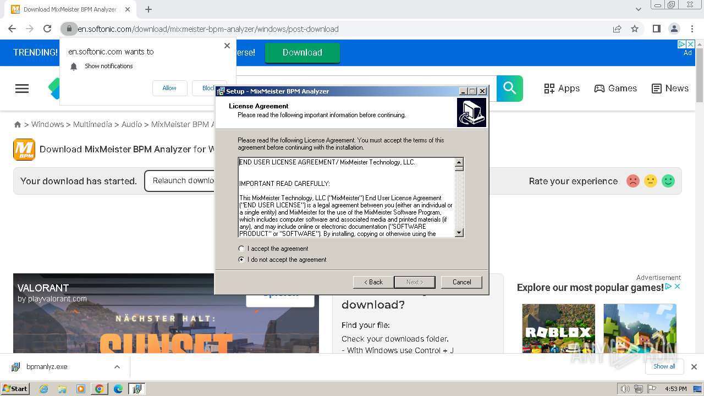This screenshot has height=396, width=704.
Task: Open AdChoices icon on popular games ad
Action: 669,287
